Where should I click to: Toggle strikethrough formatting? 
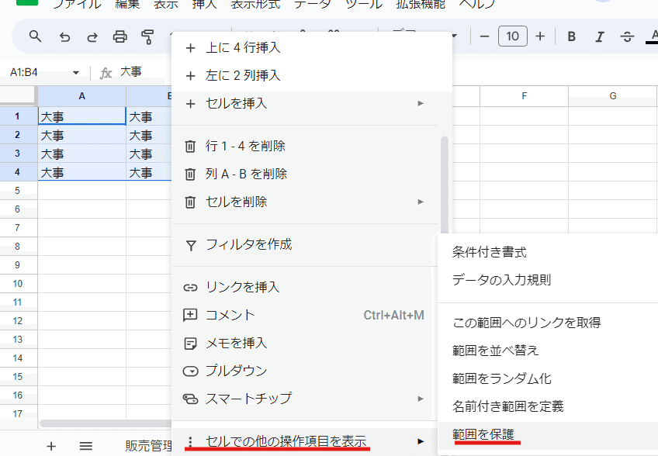pyautogui.click(x=627, y=36)
